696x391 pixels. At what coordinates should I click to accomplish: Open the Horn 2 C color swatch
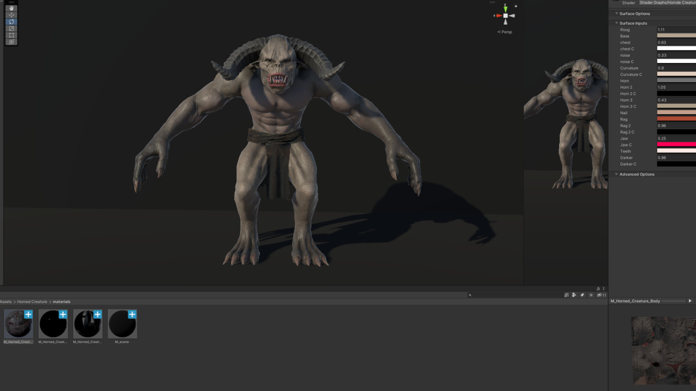pos(676,93)
